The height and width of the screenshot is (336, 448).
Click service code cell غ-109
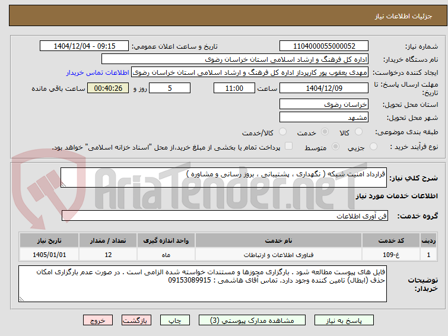(391, 255)
